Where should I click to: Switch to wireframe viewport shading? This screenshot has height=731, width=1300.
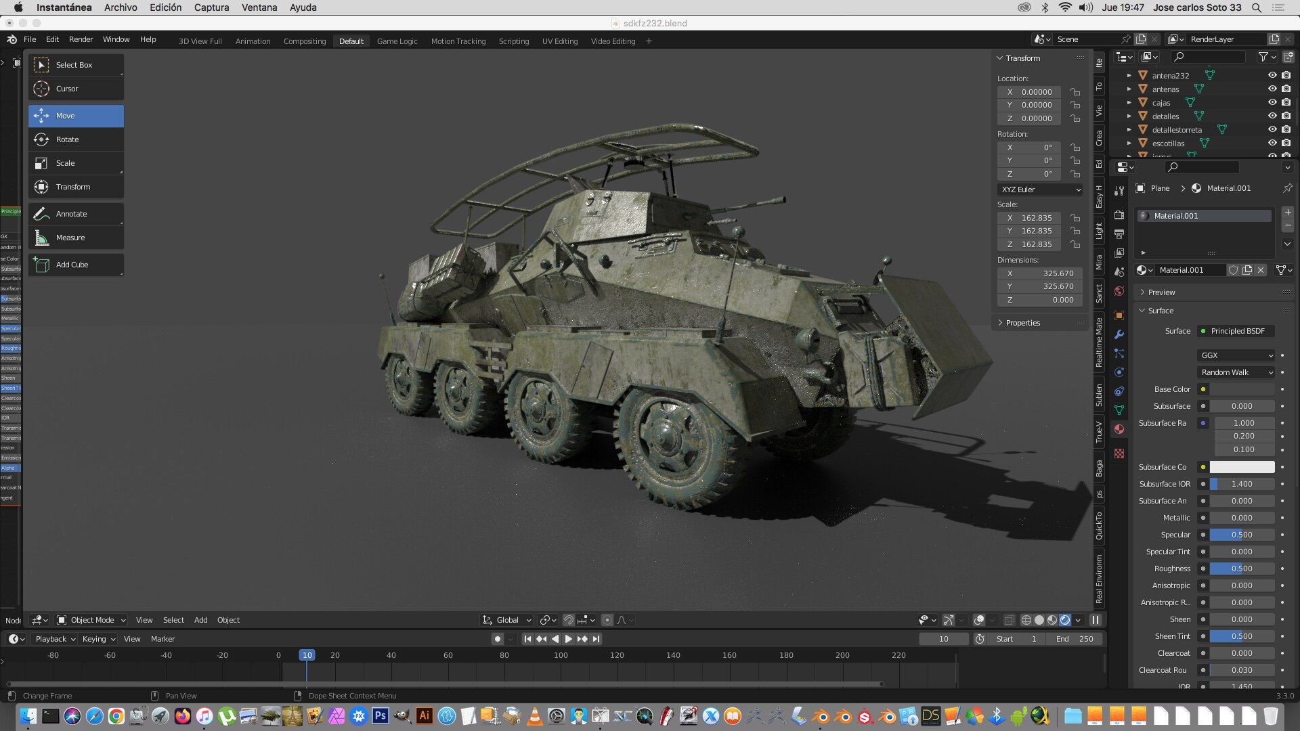(x=1026, y=620)
